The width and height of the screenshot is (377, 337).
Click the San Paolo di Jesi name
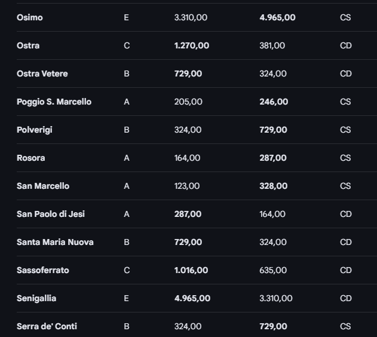click(51, 214)
